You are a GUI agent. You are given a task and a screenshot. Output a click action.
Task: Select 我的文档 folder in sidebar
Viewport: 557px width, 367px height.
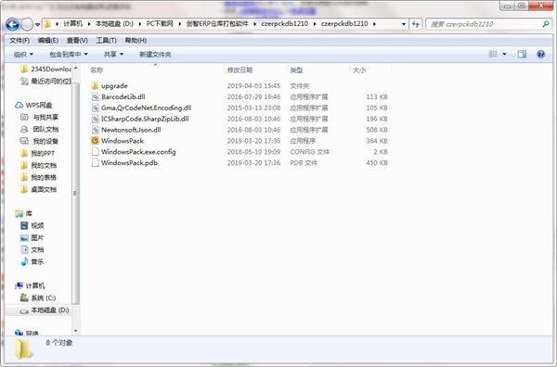pyautogui.click(x=38, y=165)
